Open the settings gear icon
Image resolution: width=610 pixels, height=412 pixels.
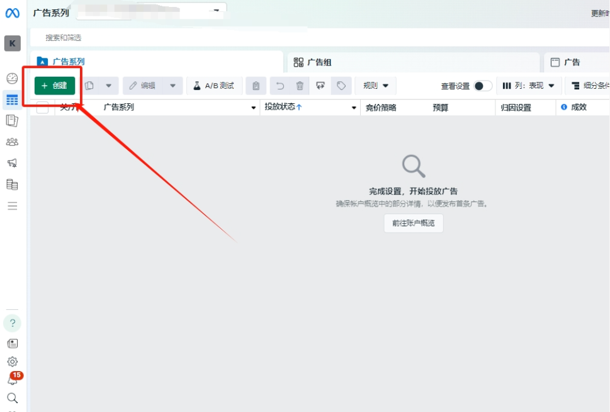click(x=13, y=362)
